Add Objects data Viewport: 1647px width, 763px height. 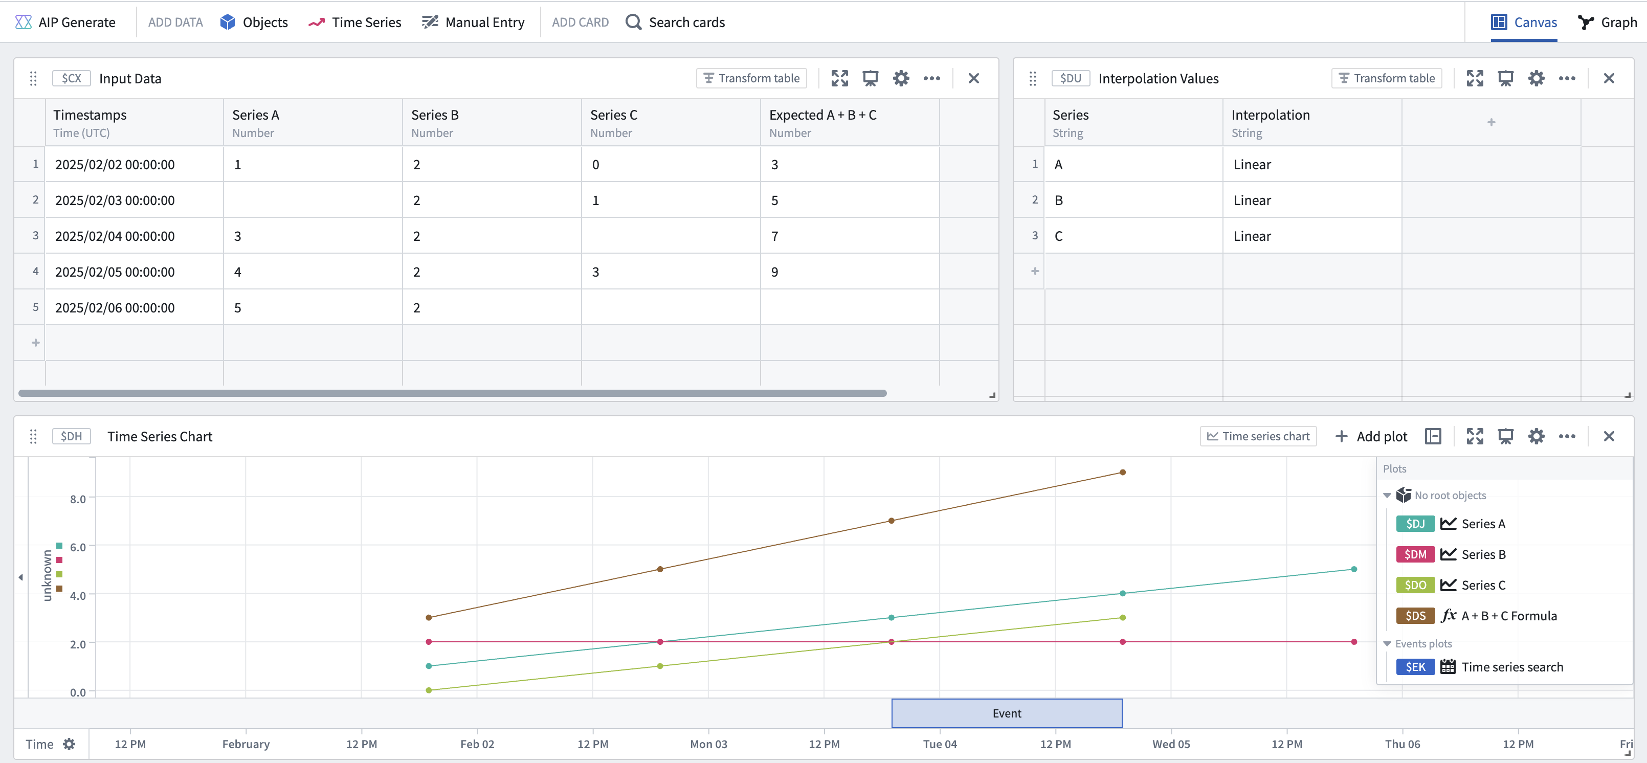tap(254, 23)
